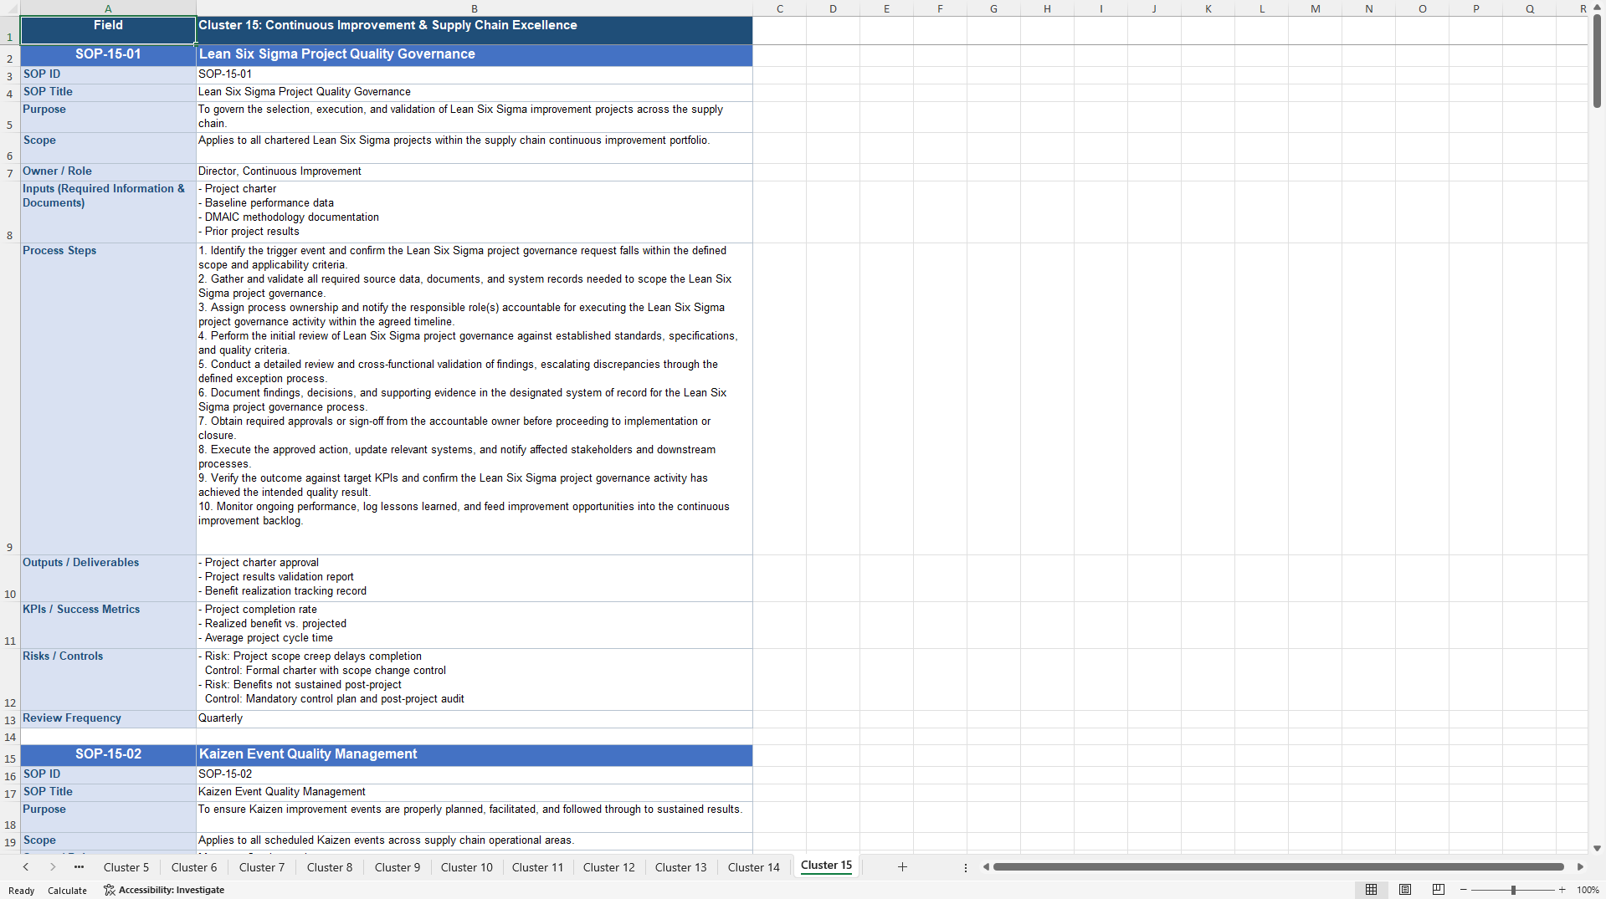
Task: Open Cluster 10 sheet tab
Action: pos(467,867)
